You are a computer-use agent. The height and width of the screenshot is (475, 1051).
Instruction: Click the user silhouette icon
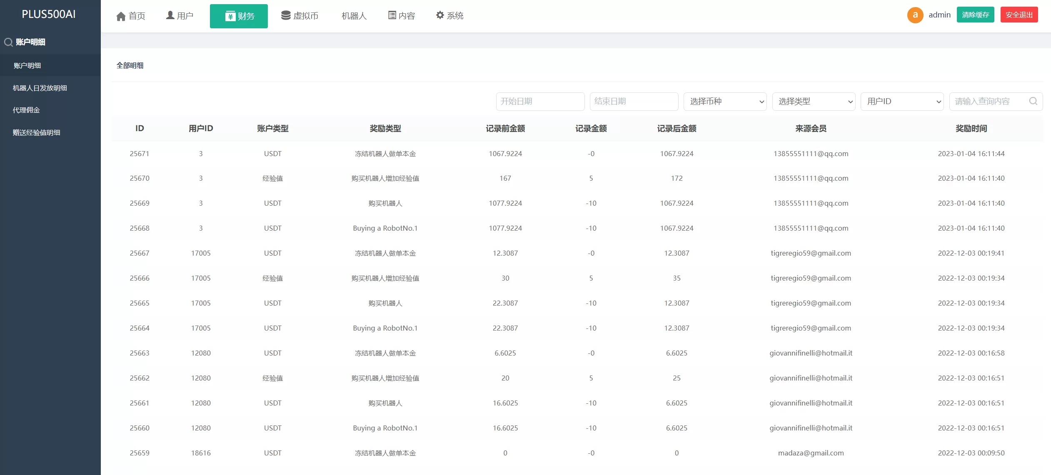170,15
